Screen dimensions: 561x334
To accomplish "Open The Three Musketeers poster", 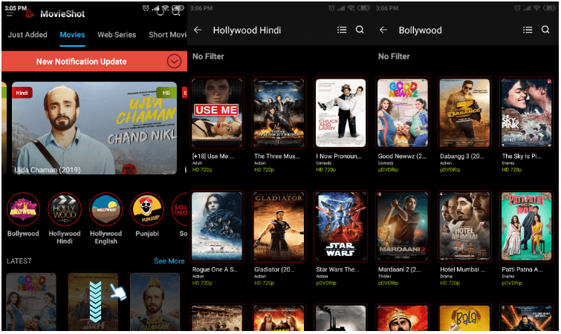I will (279, 113).
